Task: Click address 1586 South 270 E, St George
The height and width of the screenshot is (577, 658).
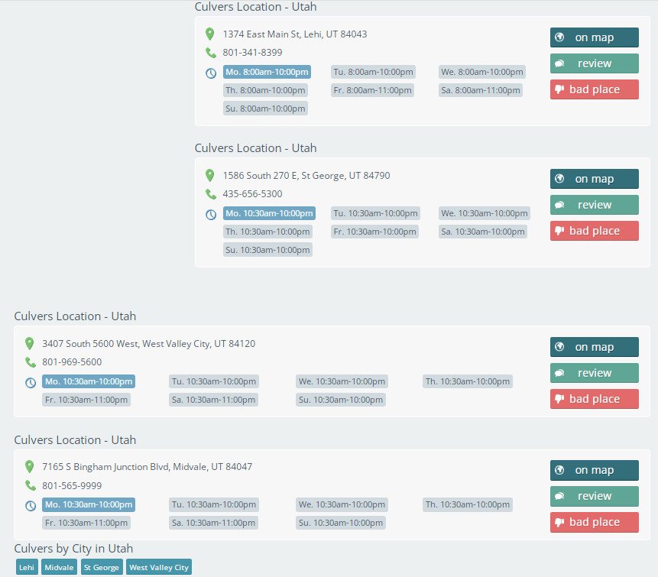Action: click(306, 176)
